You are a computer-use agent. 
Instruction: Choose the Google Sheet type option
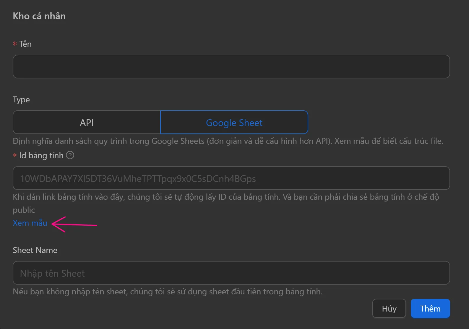[234, 122]
